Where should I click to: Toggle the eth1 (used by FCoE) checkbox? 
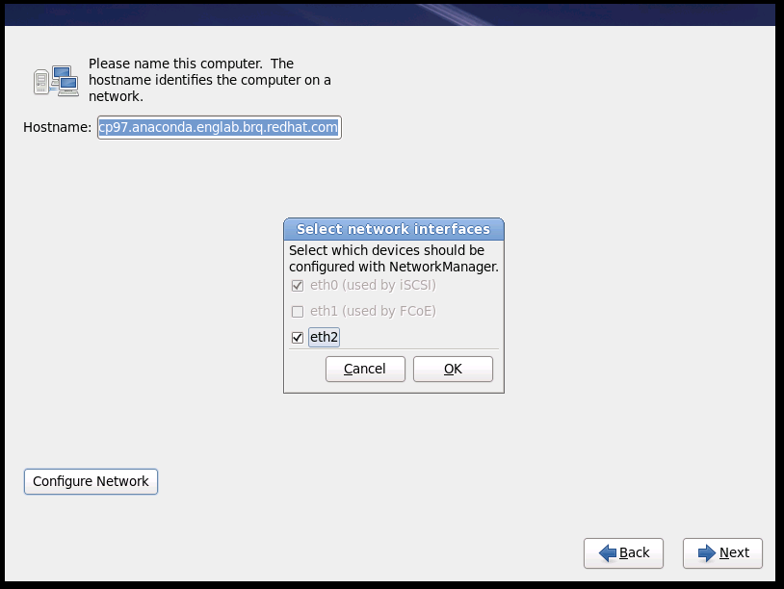point(298,312)
